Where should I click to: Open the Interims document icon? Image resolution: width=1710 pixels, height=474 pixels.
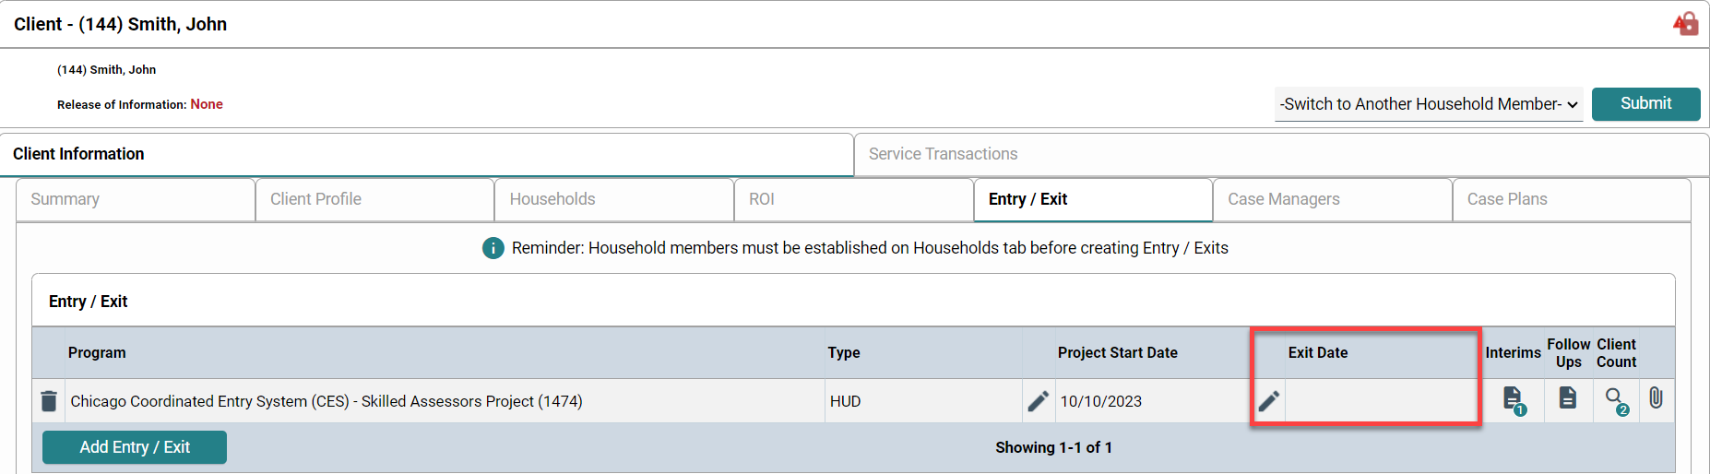click(1513, 399)
